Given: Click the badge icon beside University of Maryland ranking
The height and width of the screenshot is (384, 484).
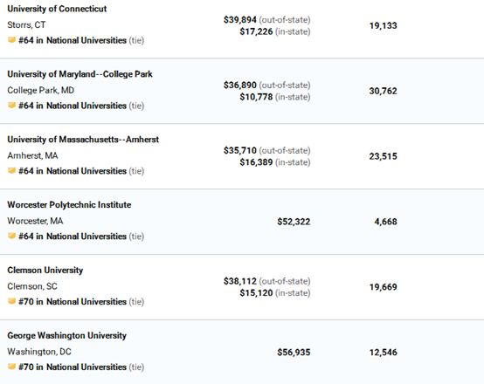Looking at the screenshot, I should 11,106.
